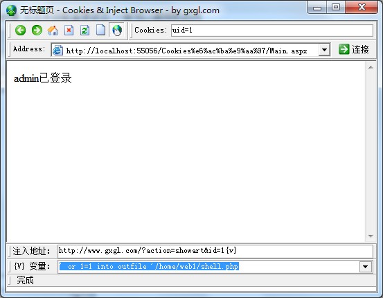This screenshot has width=383, height=298.
Task: Click the 'admin已登录' text
Action: pos(43,78)
